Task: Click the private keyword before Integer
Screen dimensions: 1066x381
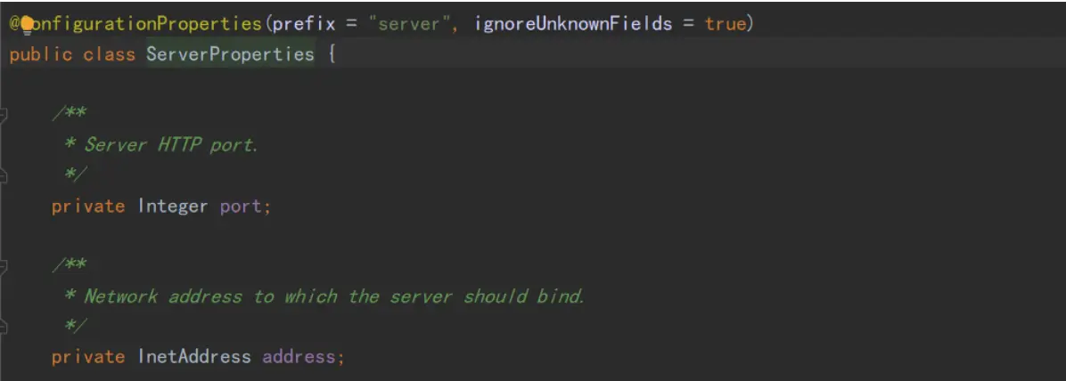Action: point(88,207)
